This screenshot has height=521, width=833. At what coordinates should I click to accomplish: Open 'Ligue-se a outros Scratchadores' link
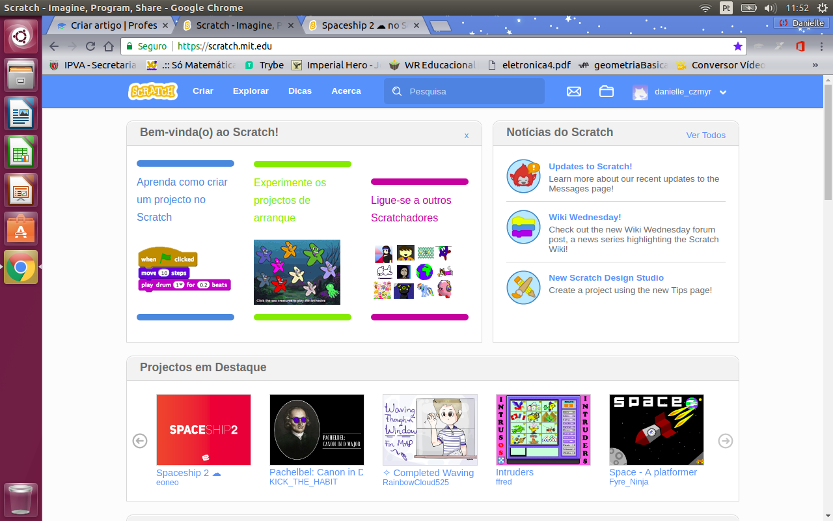(x=411, y=208)
